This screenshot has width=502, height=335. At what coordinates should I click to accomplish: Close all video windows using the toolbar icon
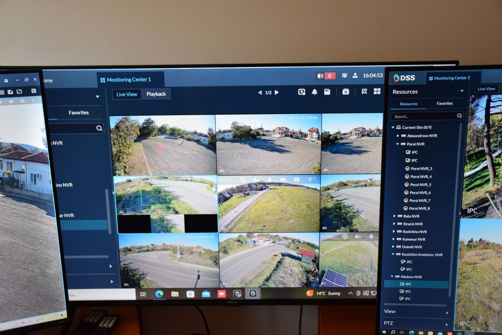tap(345, 92)
